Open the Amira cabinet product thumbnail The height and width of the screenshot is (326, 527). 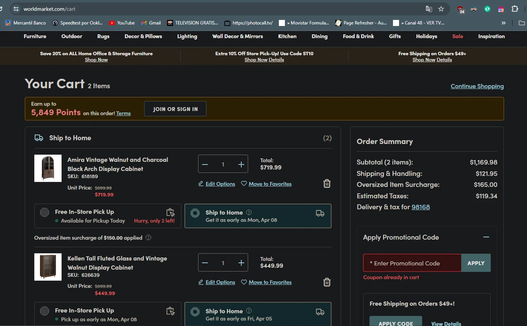[48, 168]
